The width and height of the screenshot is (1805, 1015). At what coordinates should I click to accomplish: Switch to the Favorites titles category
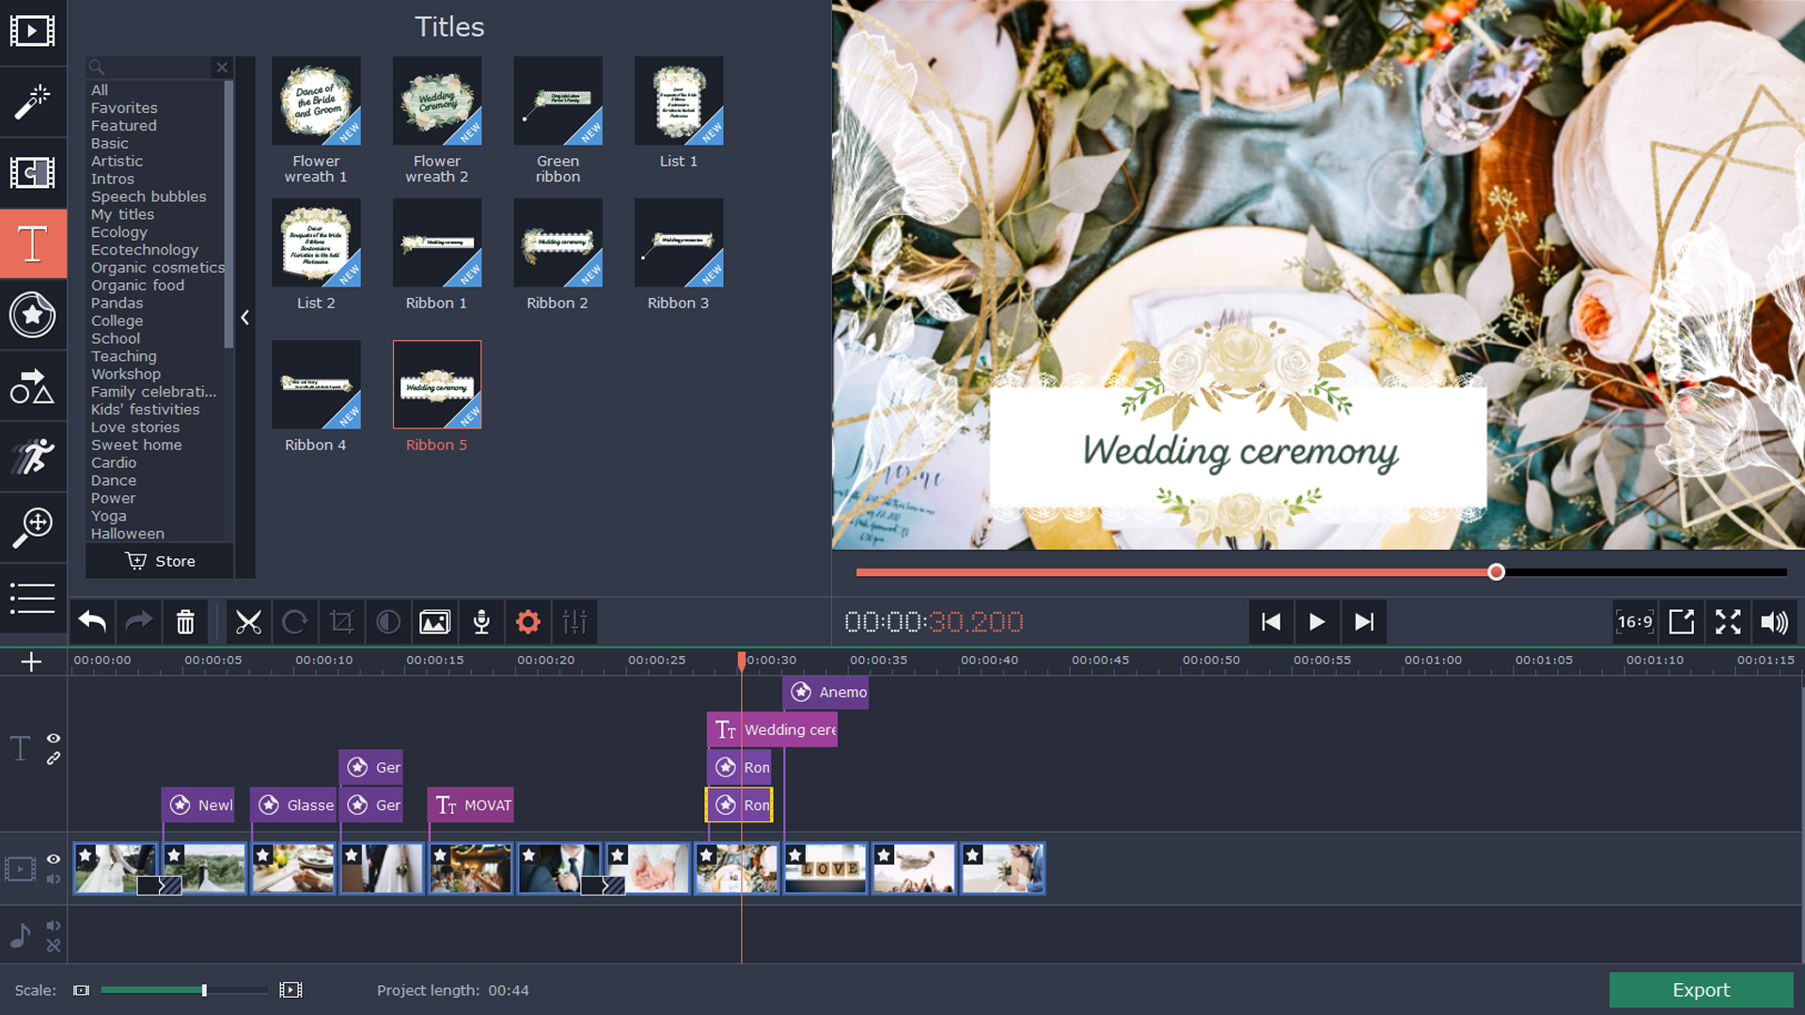[123, 107]
